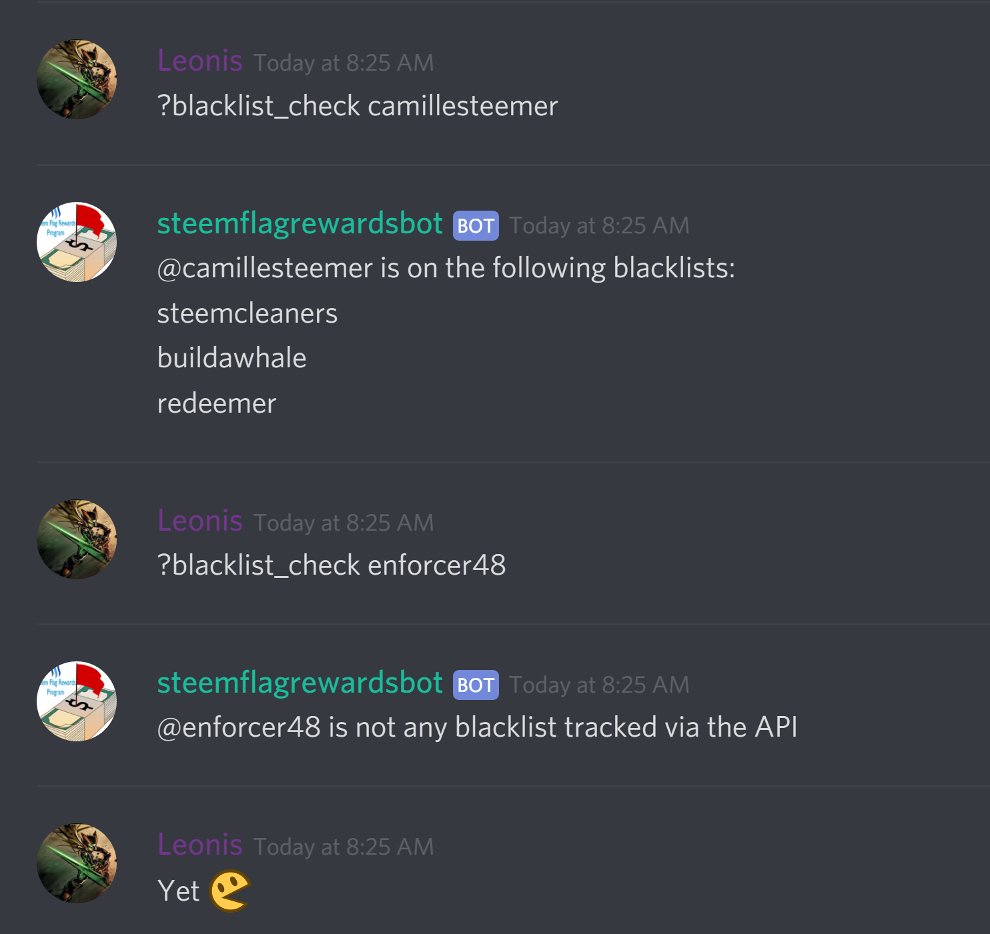Image resolution: width=990 pixels, height=934 pixels.
Task: Click Leonis avatar on first blacklist_check message
Action: (x=77, y=79)
